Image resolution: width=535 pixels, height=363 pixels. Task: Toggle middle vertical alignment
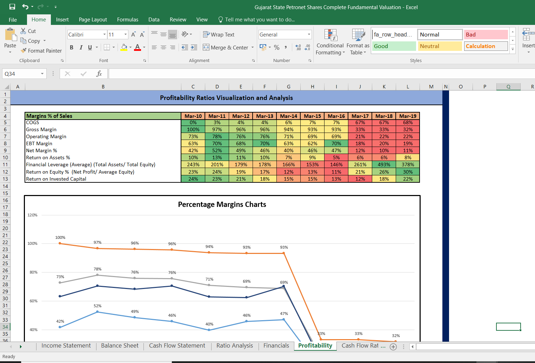163,34
